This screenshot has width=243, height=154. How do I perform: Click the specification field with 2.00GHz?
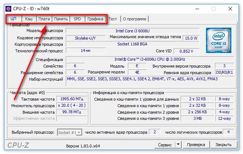[150, 59]
